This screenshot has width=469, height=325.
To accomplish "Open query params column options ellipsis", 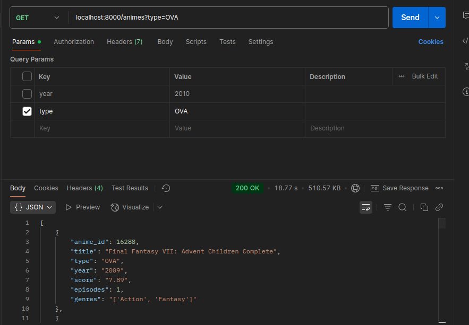I will (x=402, y=76).
